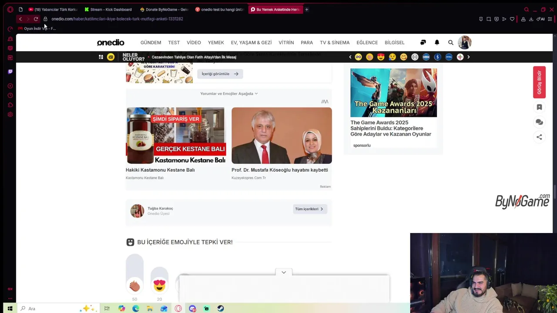Click the onedio logo
The height and width of the screenshot is (313, 557).
click(111, 43)
